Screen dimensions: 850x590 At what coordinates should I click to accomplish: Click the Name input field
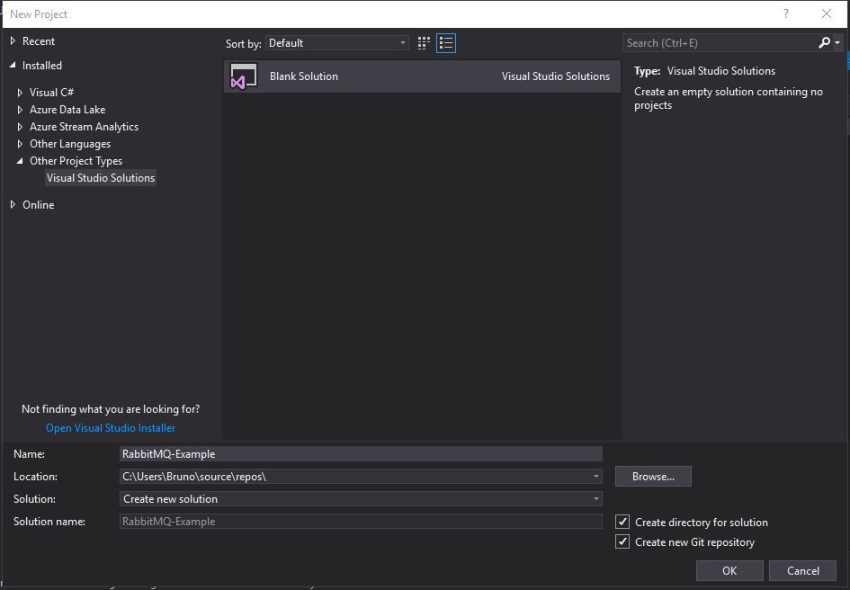(361, 454)
